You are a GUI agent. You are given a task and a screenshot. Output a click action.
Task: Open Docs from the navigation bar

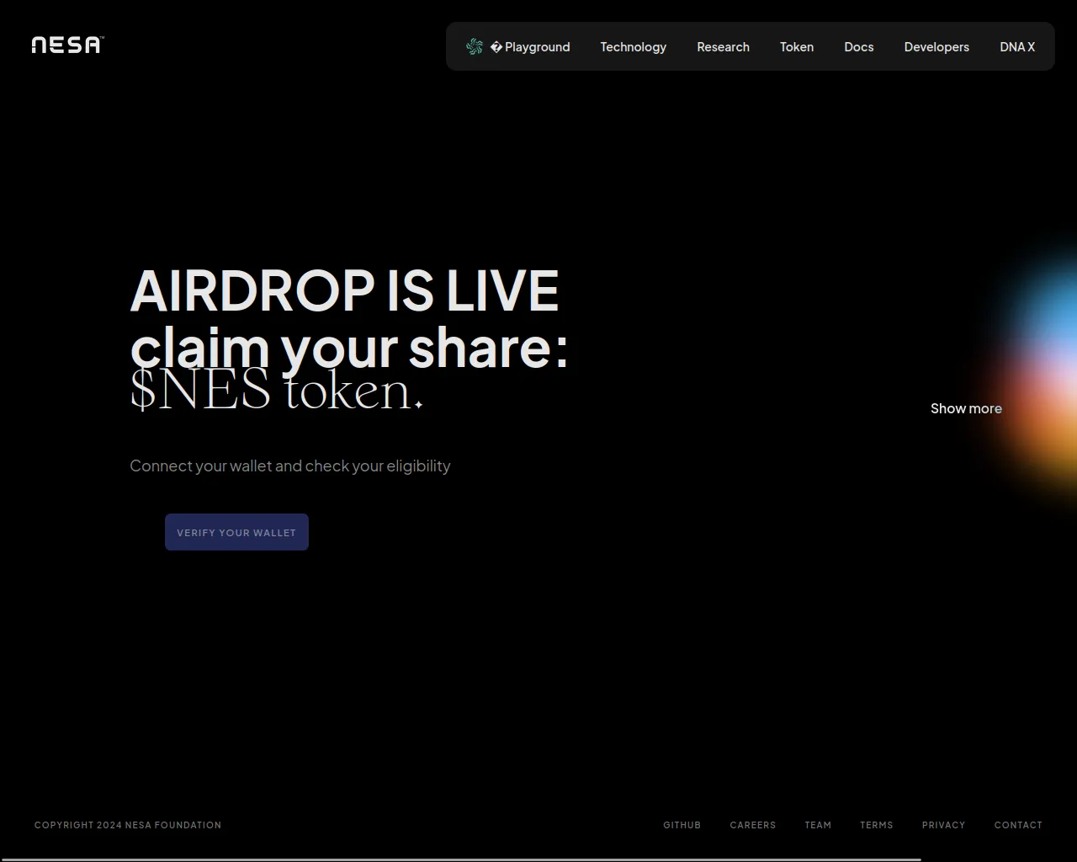[x=859, y=47]
